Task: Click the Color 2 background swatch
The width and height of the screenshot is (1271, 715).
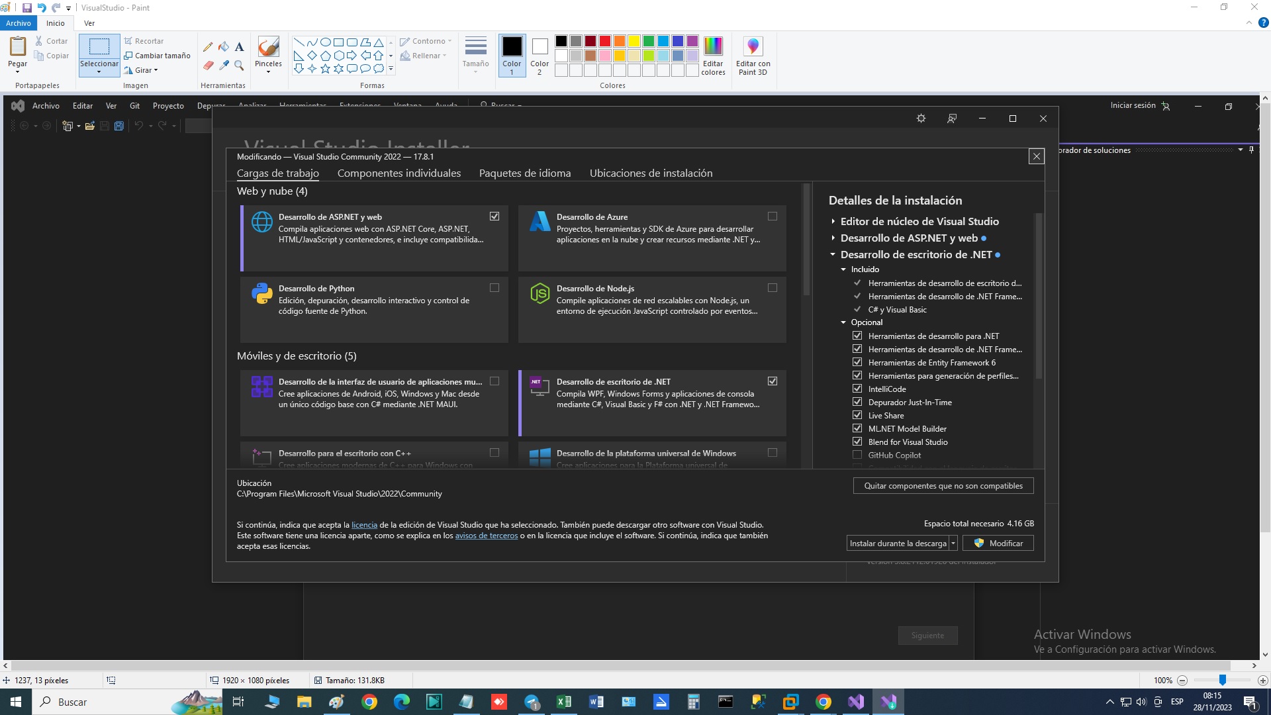Action: [540, 56]
